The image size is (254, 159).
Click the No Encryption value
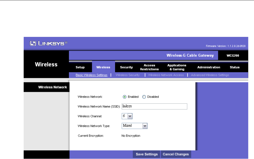pyautogui.click(x=131, y=136)
